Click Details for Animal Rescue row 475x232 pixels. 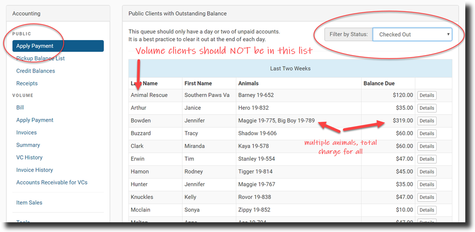(426, 95)
